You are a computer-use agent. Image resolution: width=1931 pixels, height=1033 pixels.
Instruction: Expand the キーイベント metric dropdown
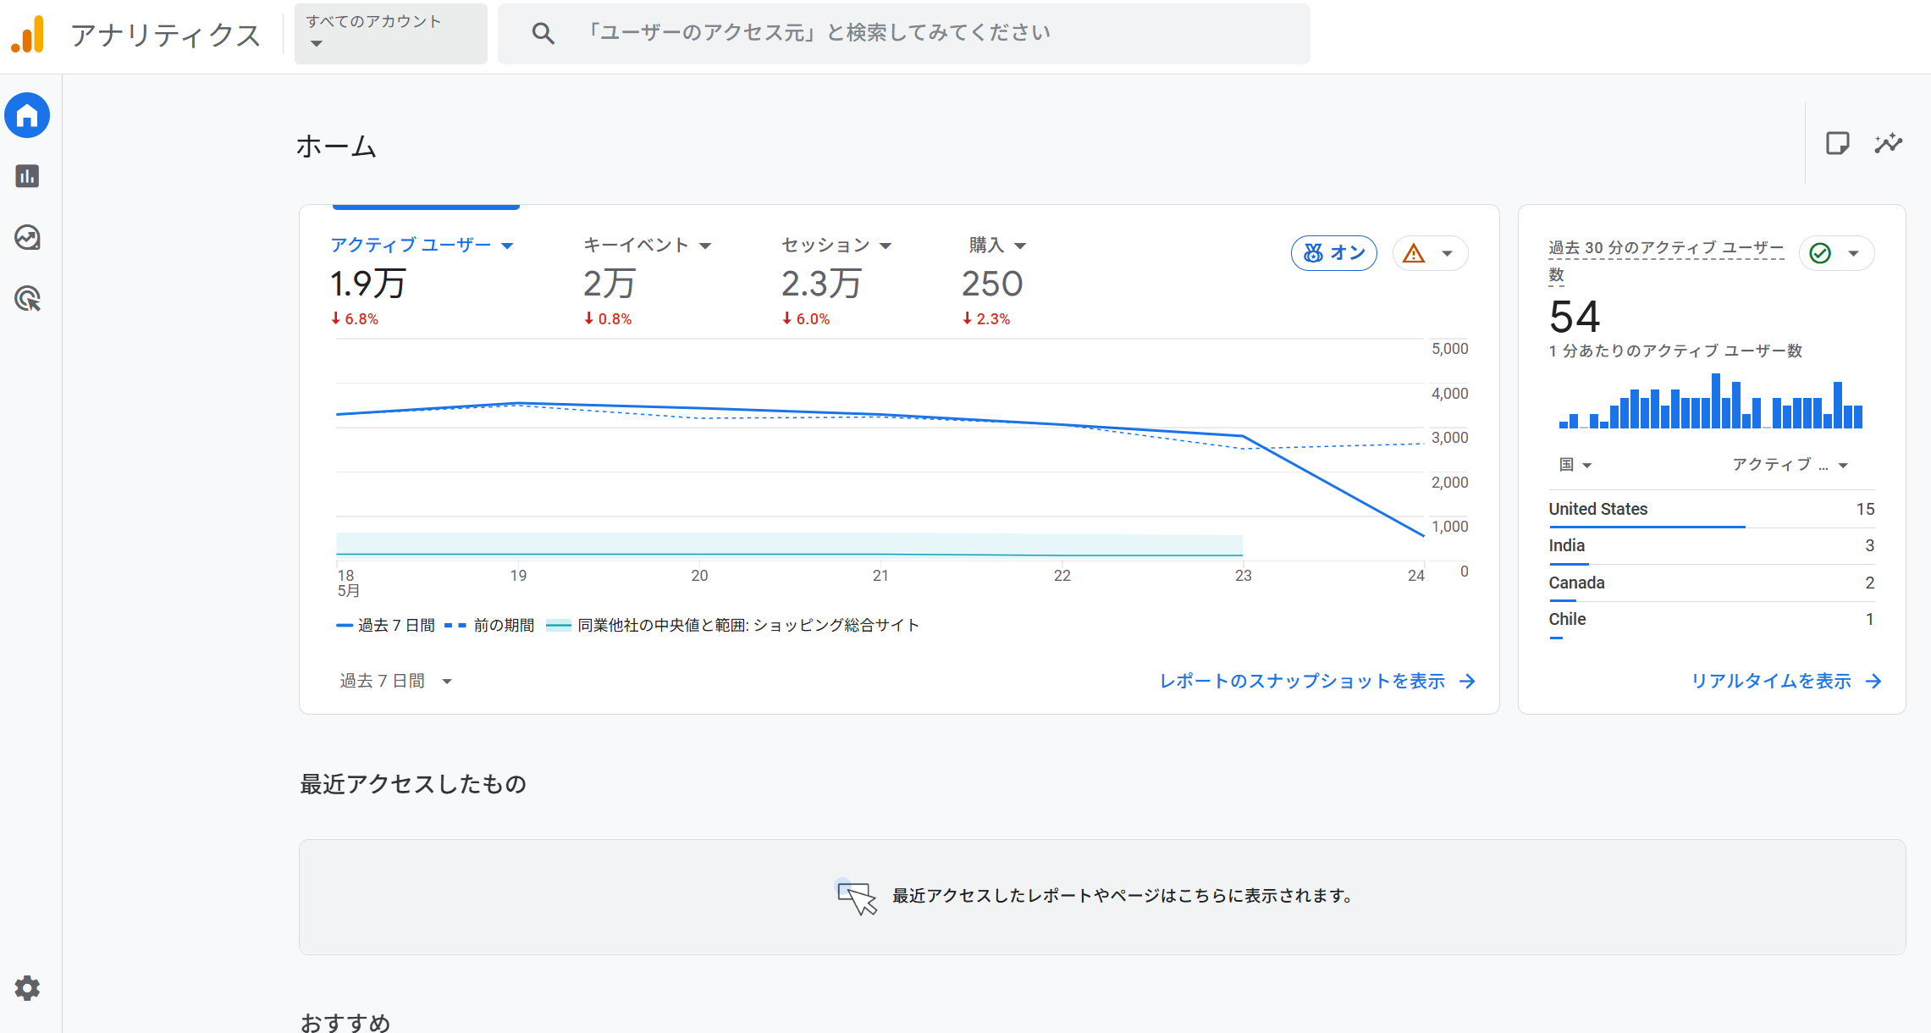705,246
